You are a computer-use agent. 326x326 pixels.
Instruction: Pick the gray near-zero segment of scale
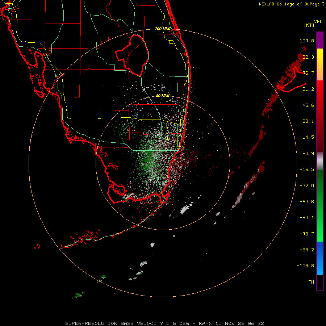(x=320, y=161)
